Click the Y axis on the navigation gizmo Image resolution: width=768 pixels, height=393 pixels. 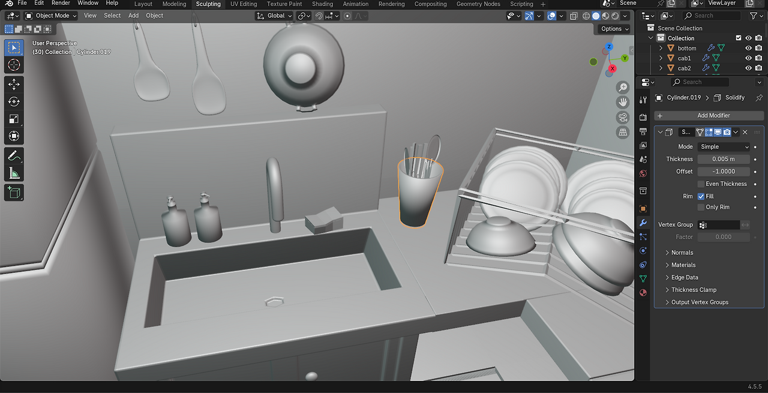pyautogui.click(x=625, y=58)
